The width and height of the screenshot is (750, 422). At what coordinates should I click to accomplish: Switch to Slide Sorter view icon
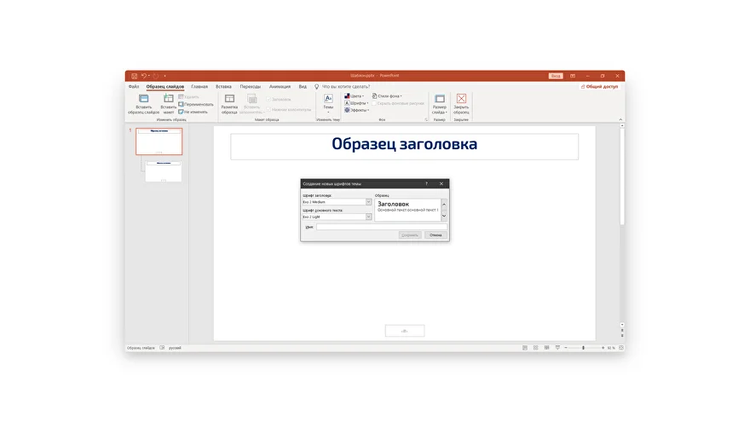(x=536, y=348)
